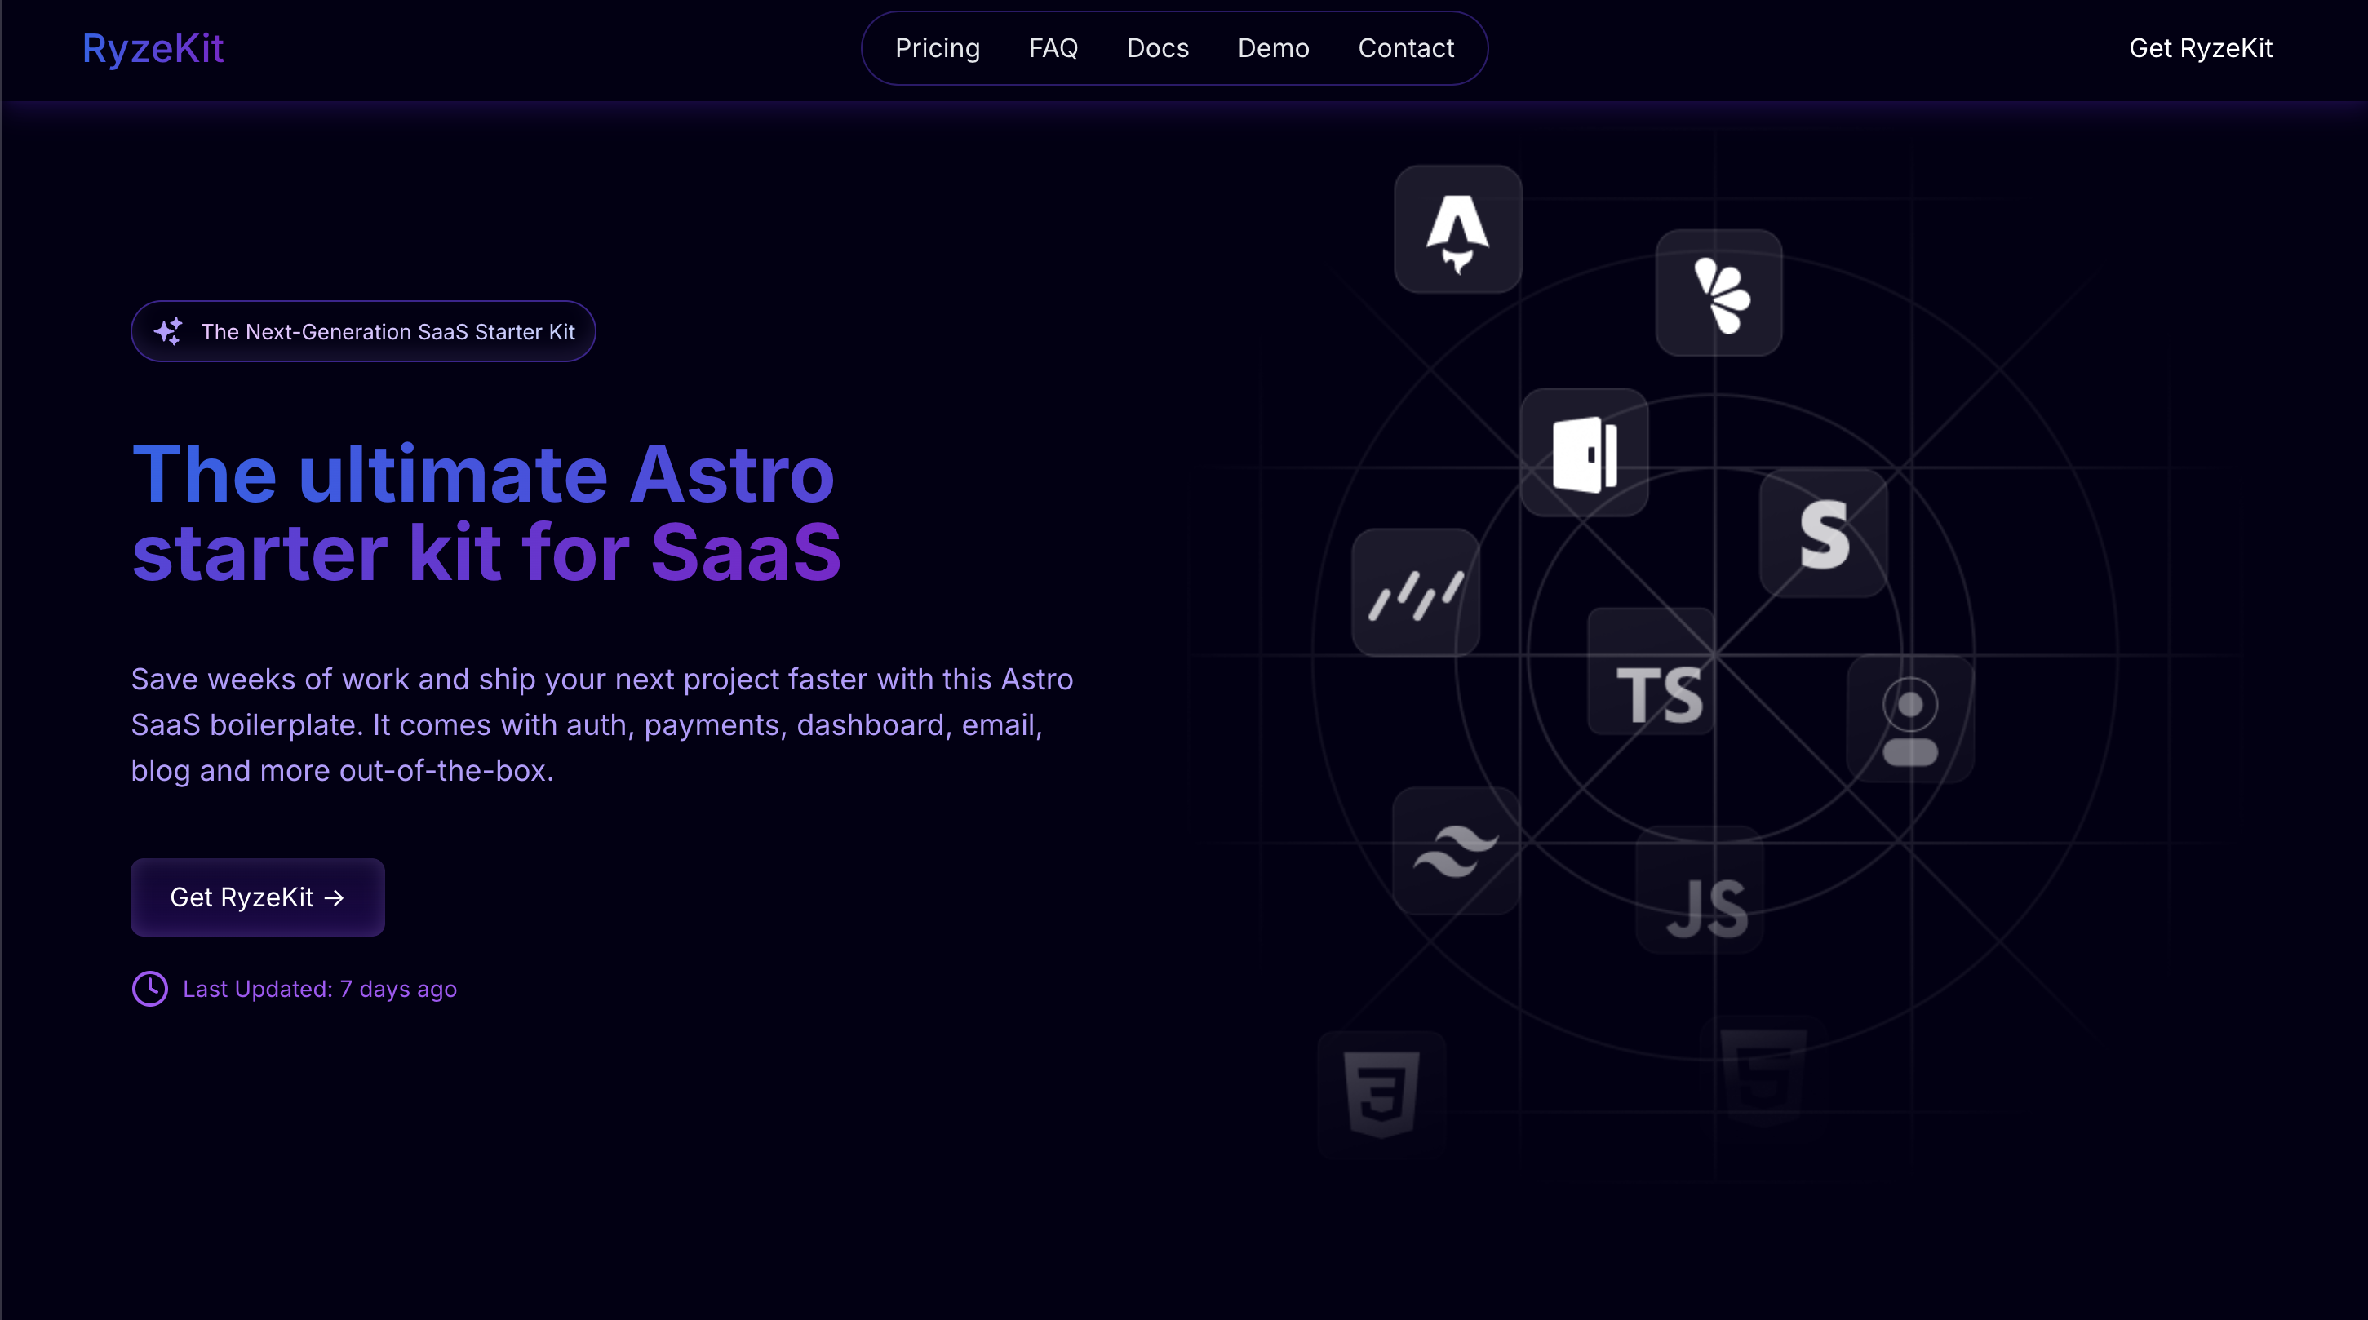The height and width of the screenshot is (1320, 2368).
Task: Open the Demo nav item
Action: pyautogui.click(x=1274, y=48)
